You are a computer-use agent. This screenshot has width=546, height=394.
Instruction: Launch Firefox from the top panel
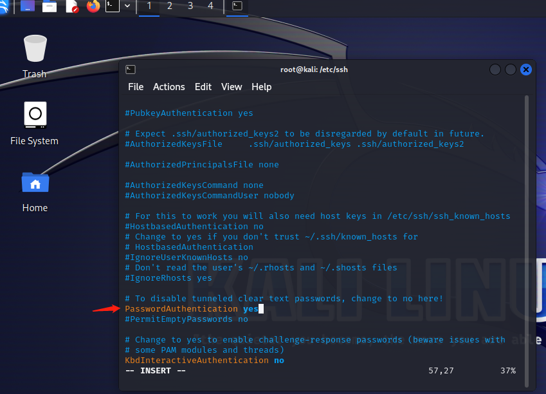coord(93,6)
